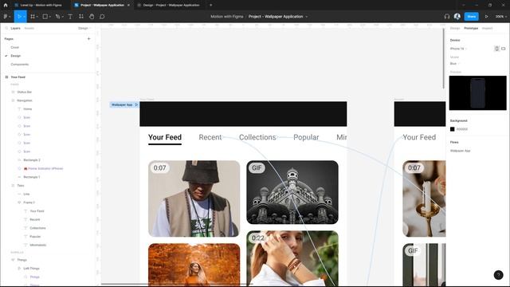Image resolution: width=510 pixels, height=287 pixels.
Task: Open the zoom level dropdown
Action: pos(501,16)
